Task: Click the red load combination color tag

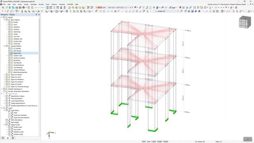Action: coord(100,8)
